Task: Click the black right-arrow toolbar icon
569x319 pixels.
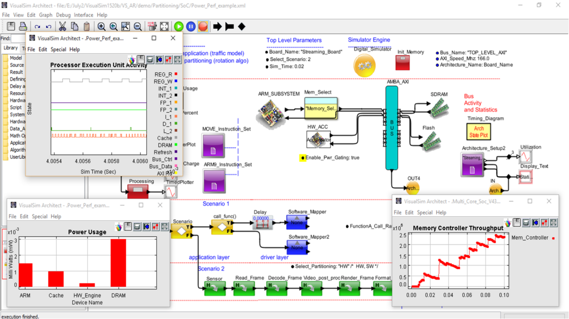Action: 217,27
